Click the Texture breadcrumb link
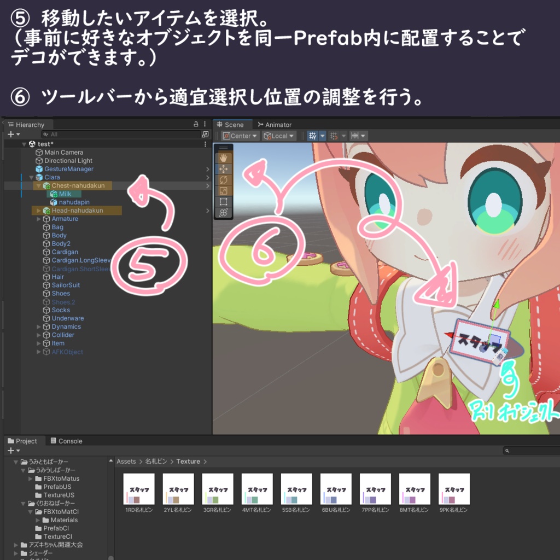Screen dimensions: 560x560 tap(188, 461)
